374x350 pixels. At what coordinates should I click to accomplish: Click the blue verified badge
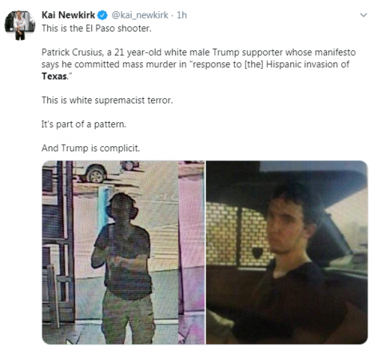[x=102, y=16]
